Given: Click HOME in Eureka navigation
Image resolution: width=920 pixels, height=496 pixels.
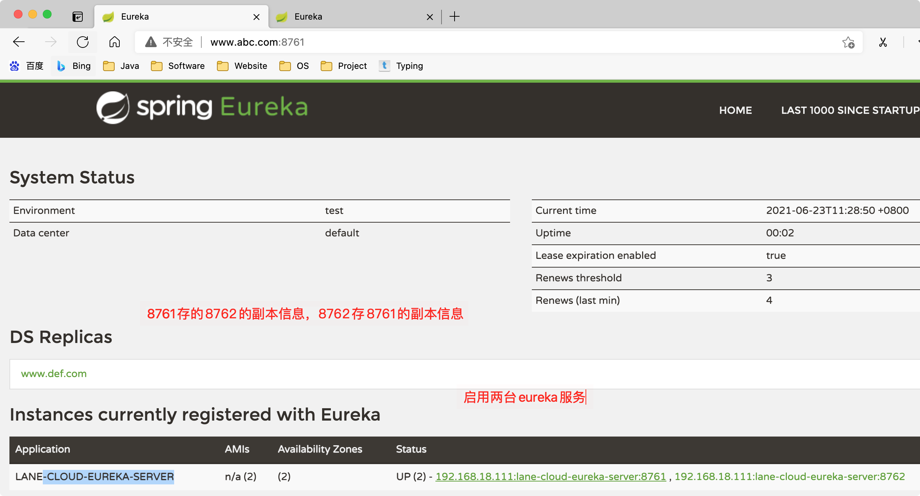Looking at the screenshot, I should [735, 110].
